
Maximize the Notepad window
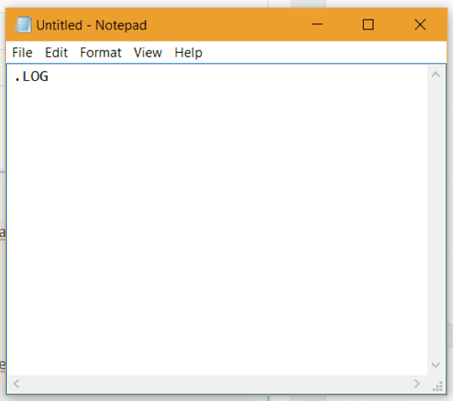pos(368,25)
